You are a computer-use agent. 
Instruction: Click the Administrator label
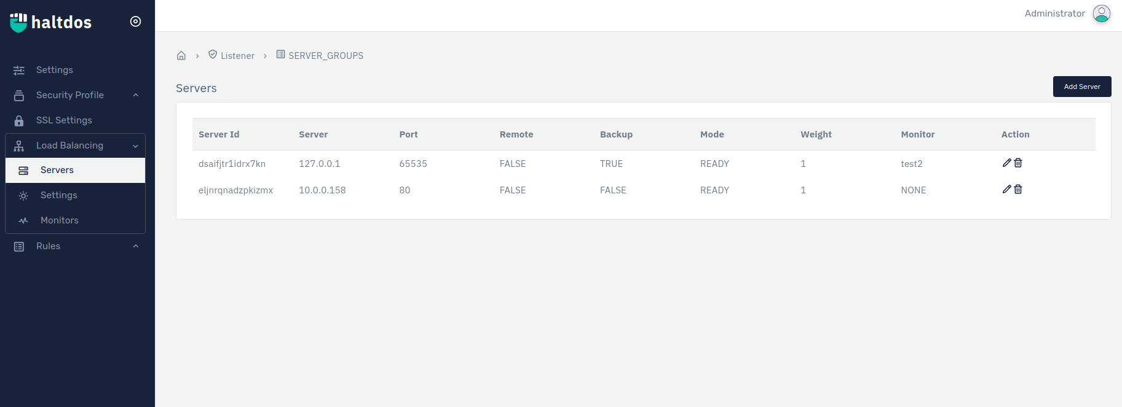click(1054, 14)
